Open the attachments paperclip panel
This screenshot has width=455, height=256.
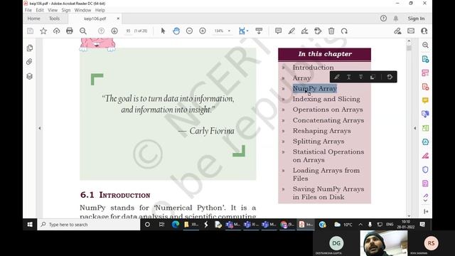[x=29, y=62]
